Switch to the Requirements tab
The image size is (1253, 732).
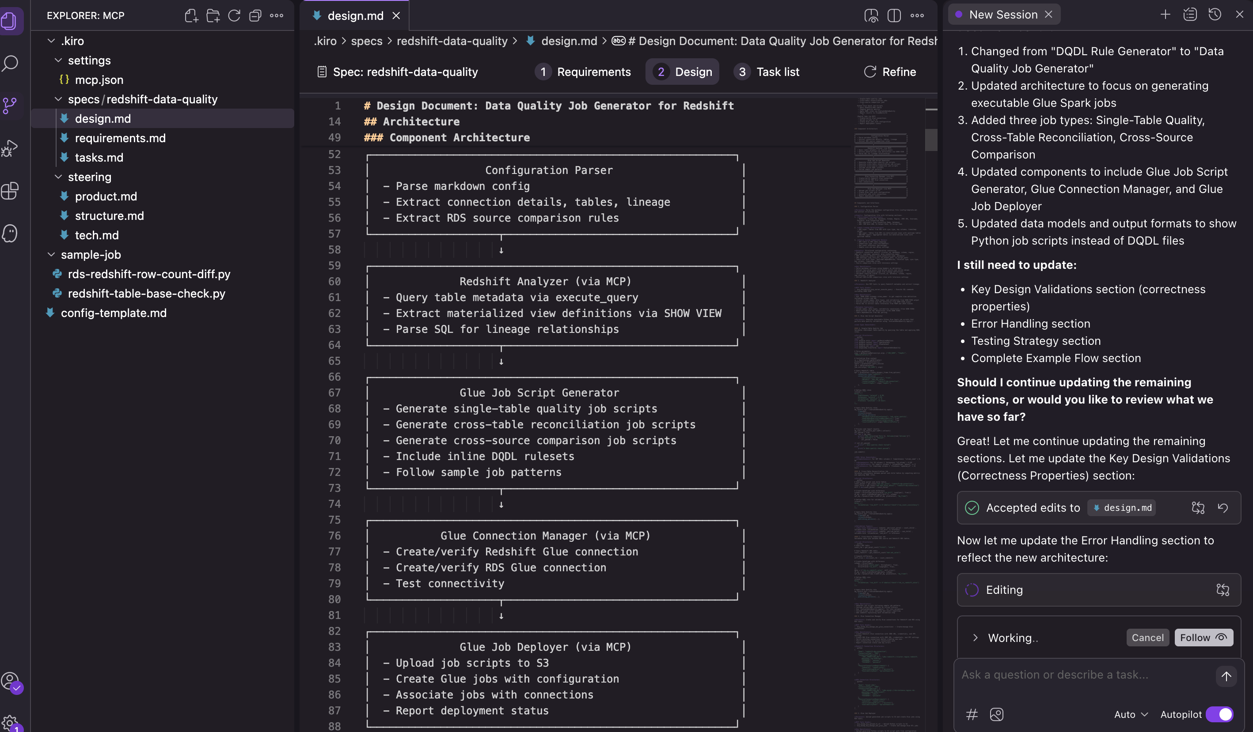pos(583,72)
